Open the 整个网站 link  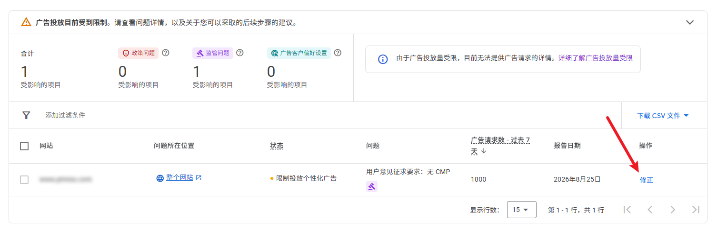179,177
